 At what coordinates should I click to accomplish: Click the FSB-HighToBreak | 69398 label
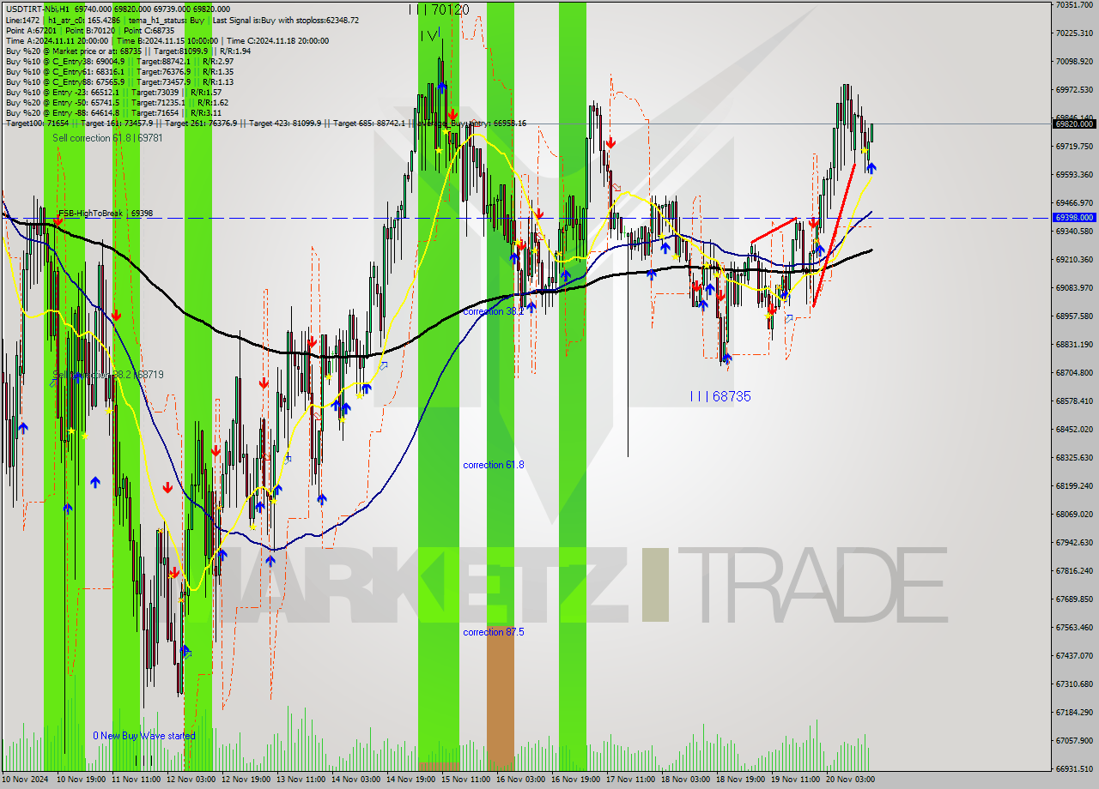(x=105, y=213)
